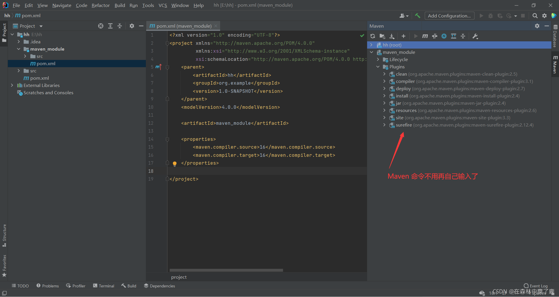Hide the Maven tool window
Viewport: 559px width, 297px height.
tap(546, 26)
